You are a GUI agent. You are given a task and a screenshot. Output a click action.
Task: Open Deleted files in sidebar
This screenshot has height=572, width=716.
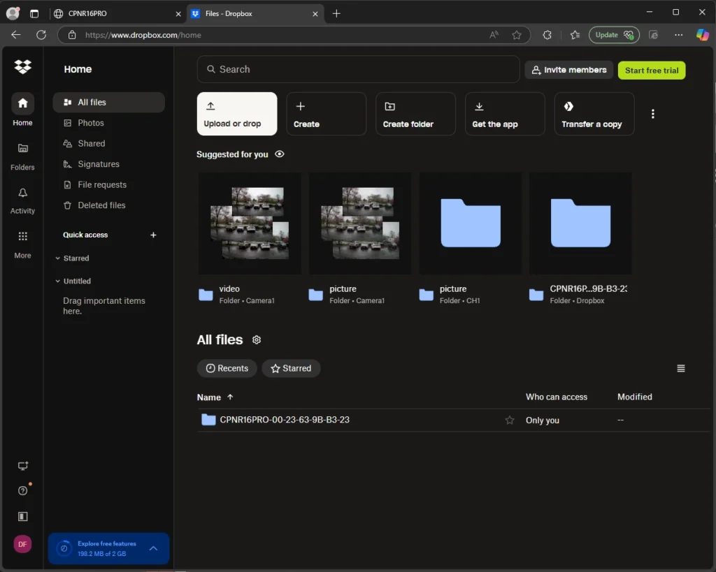(108, 205)
